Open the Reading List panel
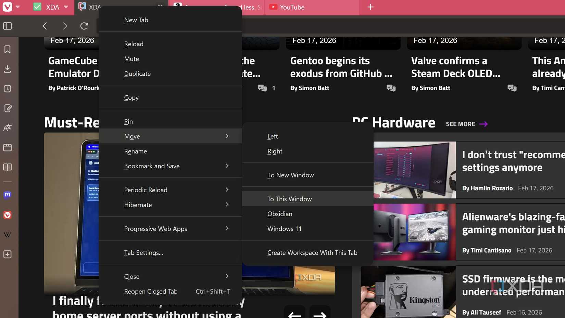 (8, 167)
